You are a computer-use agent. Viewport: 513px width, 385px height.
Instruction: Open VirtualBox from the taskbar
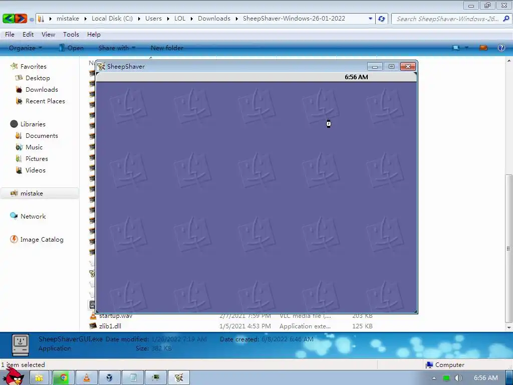coord(110,378)
